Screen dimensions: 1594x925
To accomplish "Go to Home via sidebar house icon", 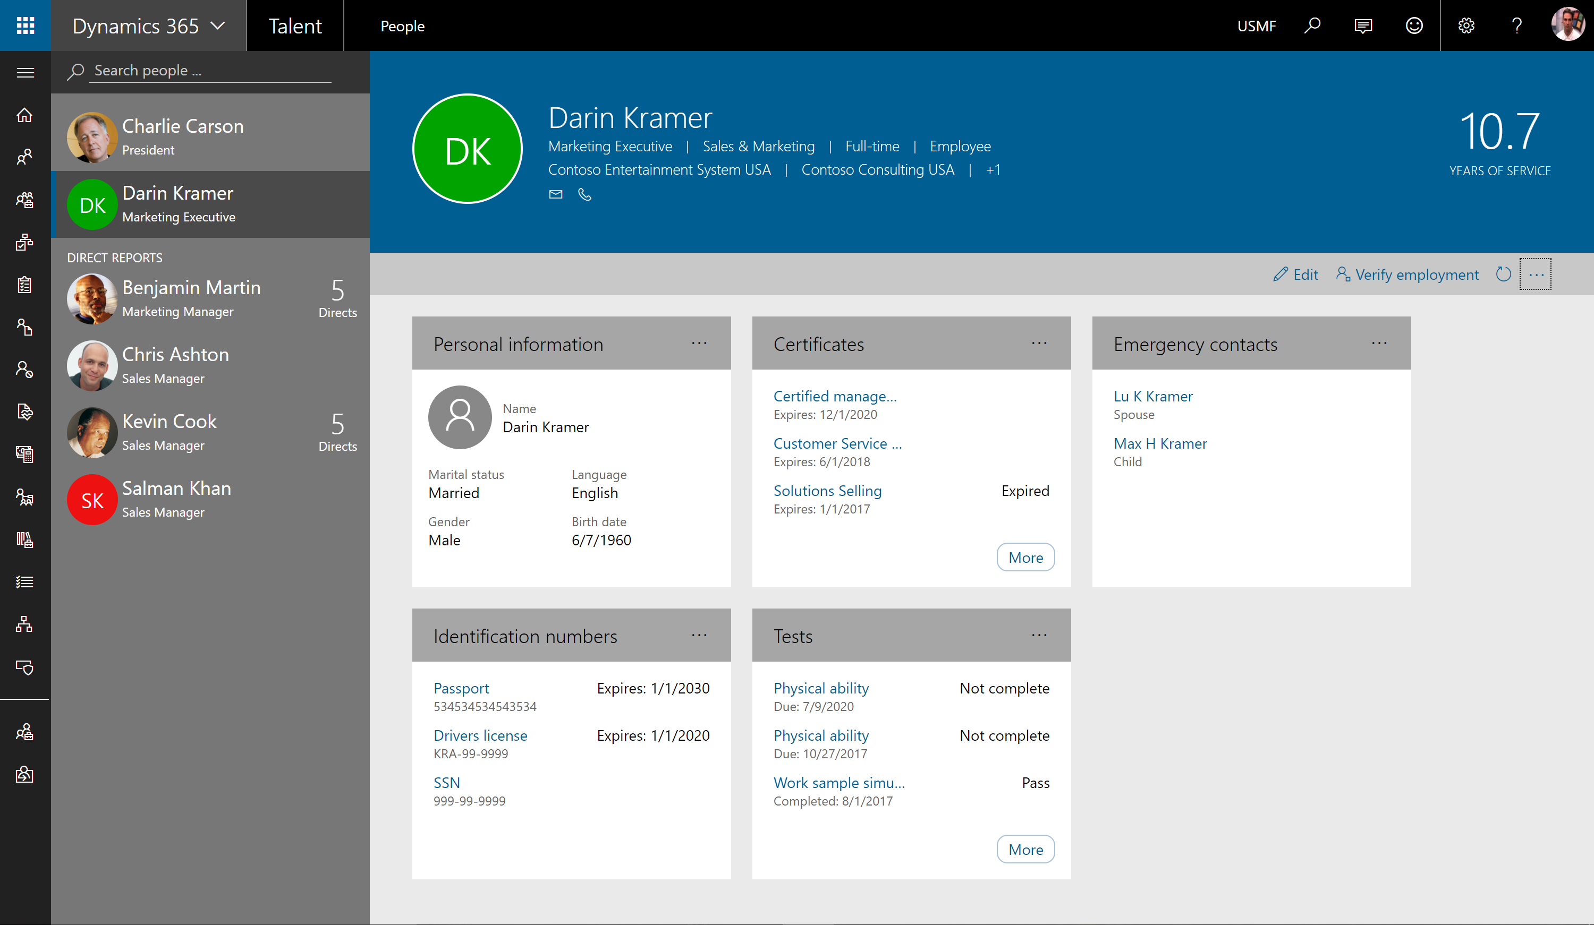I will 24,115.
